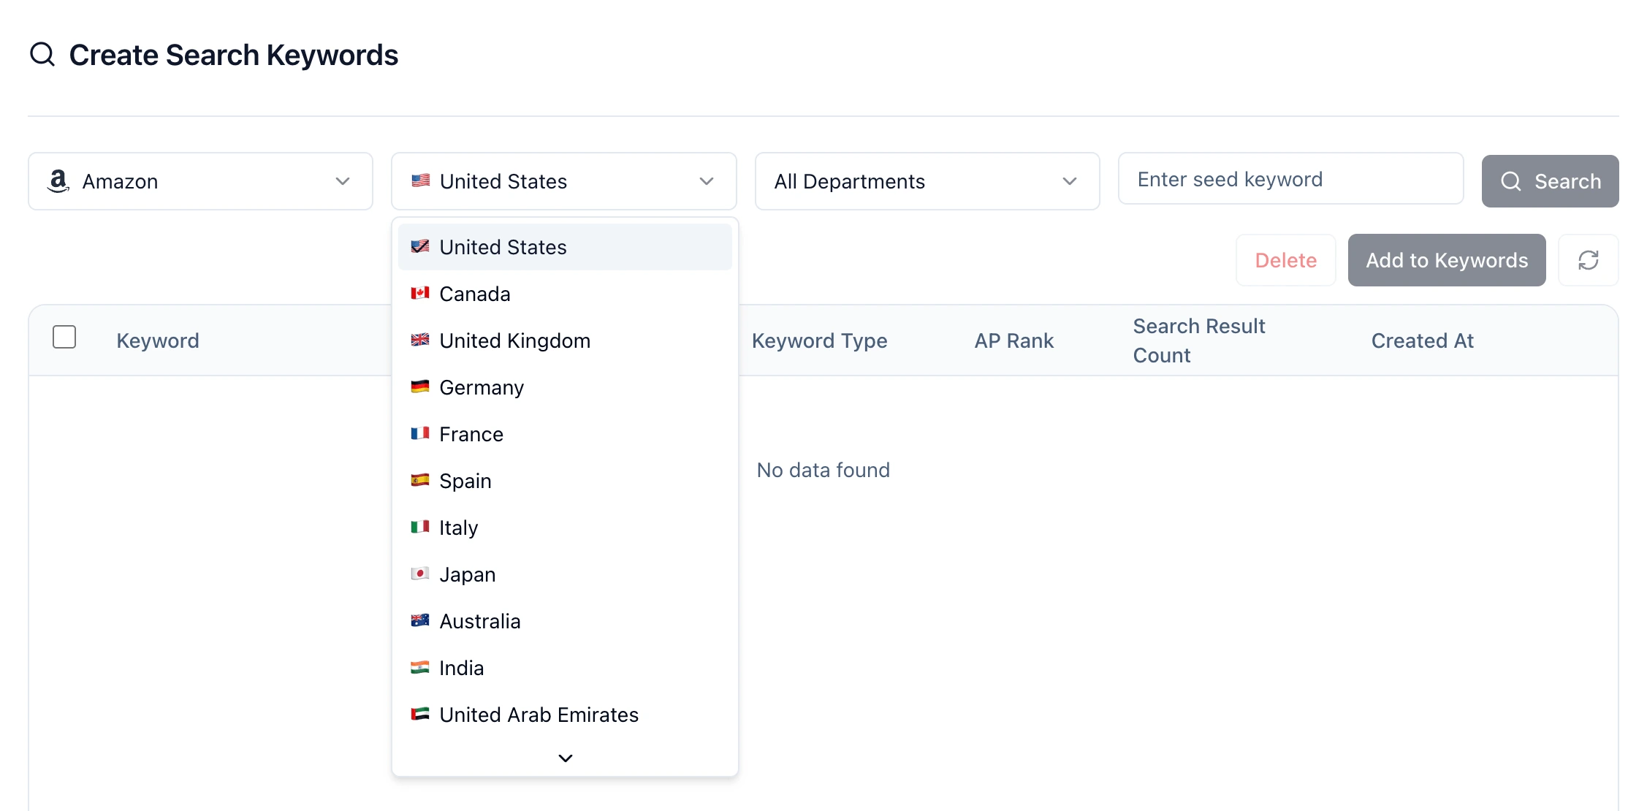Toggle the select-all checkbox in table header

(64, 337)
